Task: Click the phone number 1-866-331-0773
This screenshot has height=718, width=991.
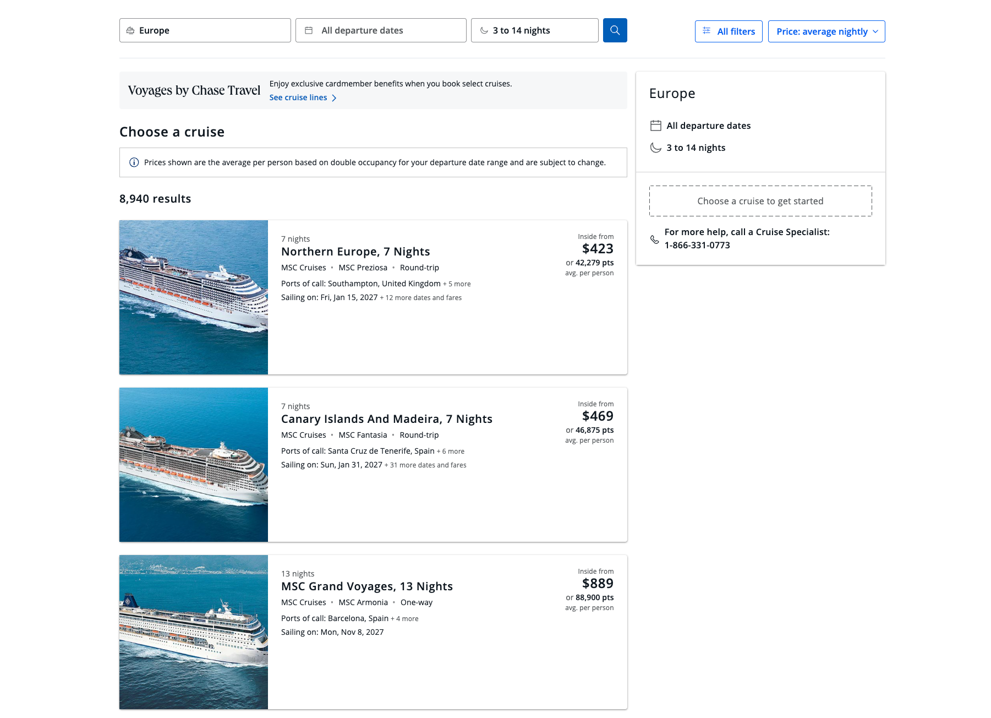Action: 697,245
